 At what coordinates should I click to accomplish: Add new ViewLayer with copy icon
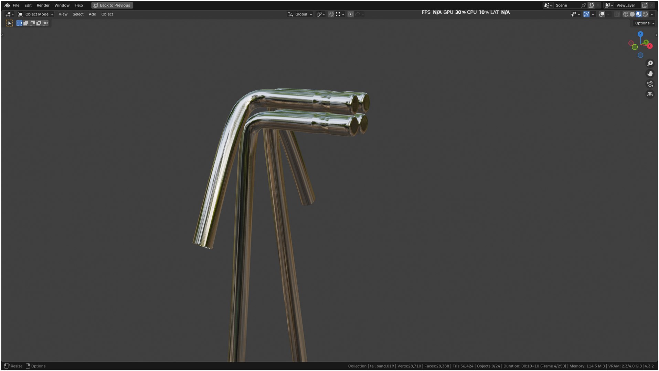point(645,5)
